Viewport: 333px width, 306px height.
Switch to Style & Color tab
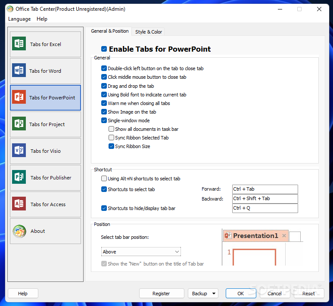point(149,32)
